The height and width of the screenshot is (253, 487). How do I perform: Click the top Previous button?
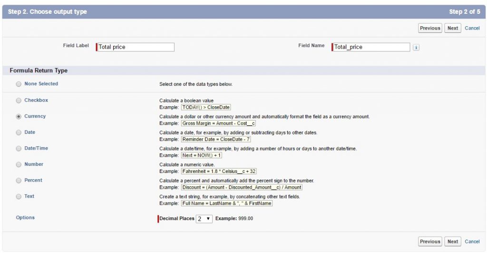tap(430, 28)
